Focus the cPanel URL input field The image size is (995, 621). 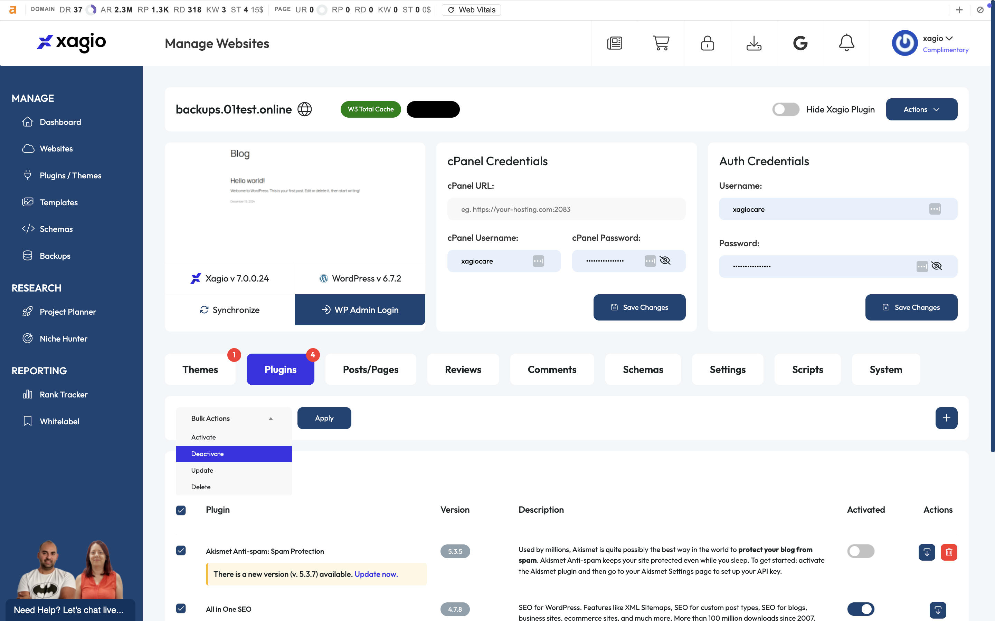566,209
